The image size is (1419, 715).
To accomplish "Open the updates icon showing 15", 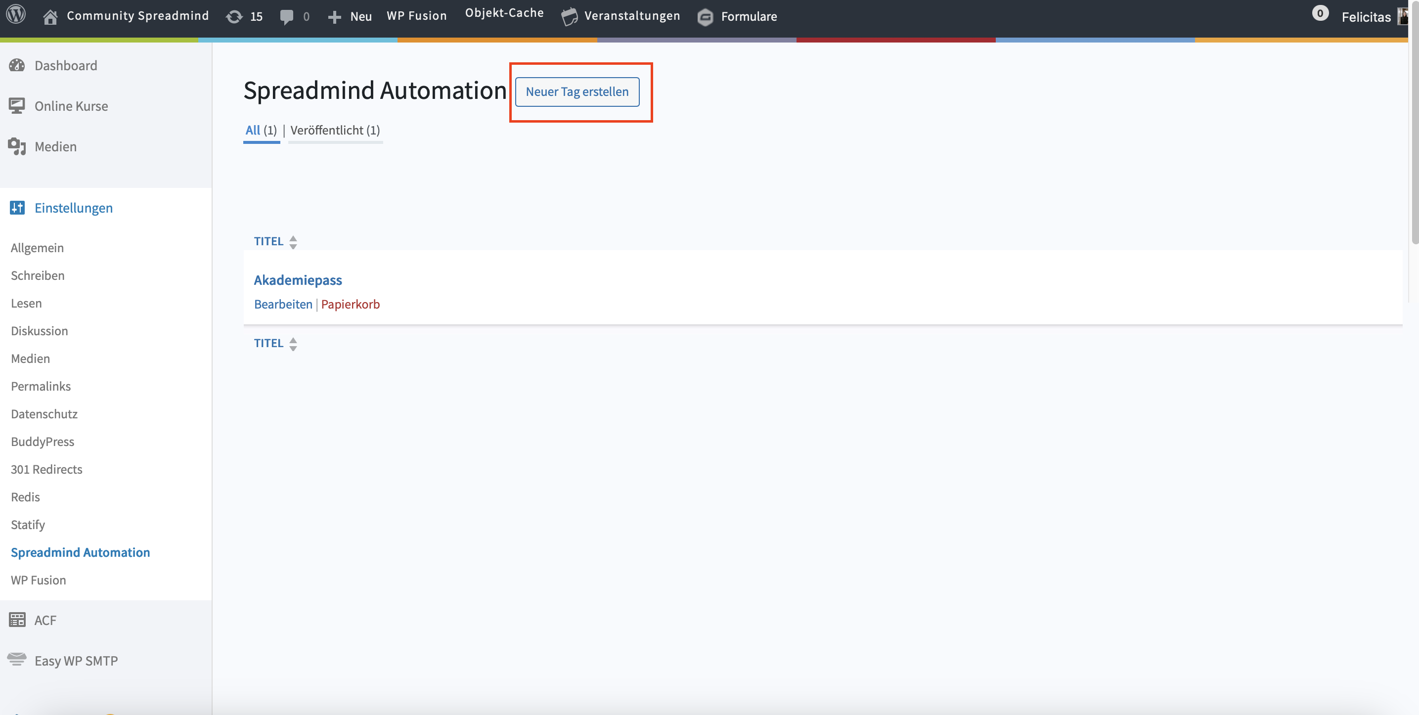I will [234, 16].
